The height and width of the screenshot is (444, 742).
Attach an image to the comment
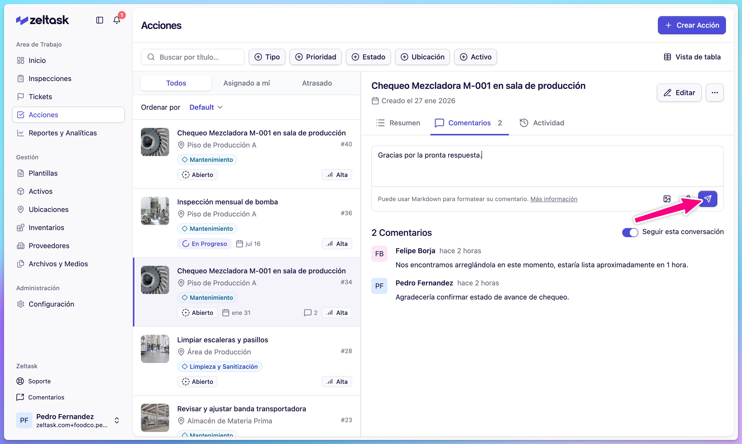(x=667, y=199)
